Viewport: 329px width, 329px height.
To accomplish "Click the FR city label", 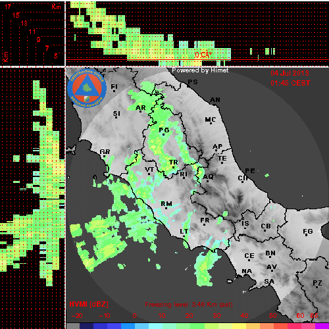I will pyautogui.click(x=205, y=220).
